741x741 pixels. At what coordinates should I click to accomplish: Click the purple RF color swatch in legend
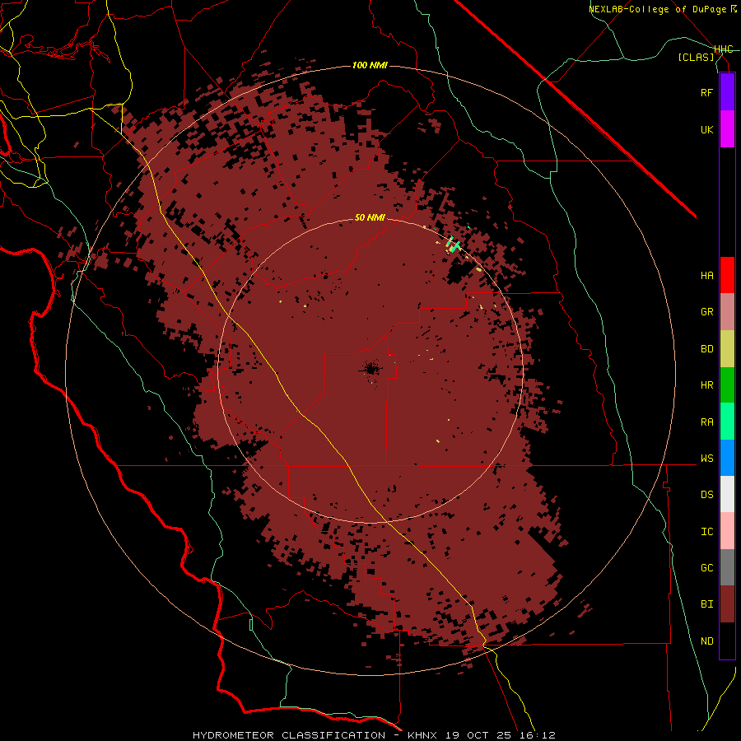[727, 92]
